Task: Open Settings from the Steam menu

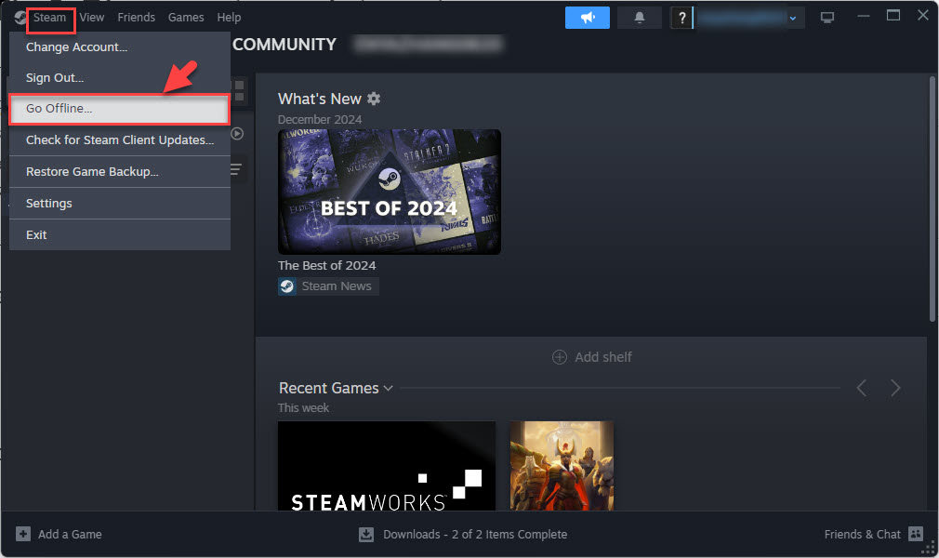Action: [49, 203]
